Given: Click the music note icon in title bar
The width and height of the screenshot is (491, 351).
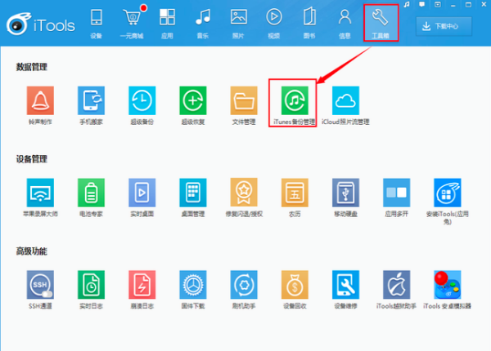Looking at the screenshot, I should click(407, 5).
